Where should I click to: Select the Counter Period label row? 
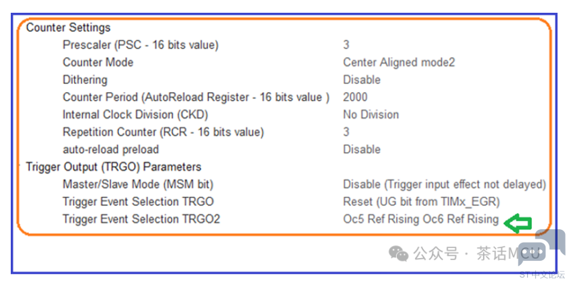pyautogui.click(x=196, y=97)
